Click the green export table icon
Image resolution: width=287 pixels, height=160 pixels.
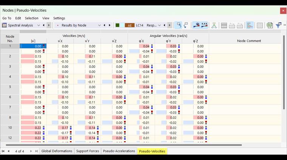[x=270, y=25]
